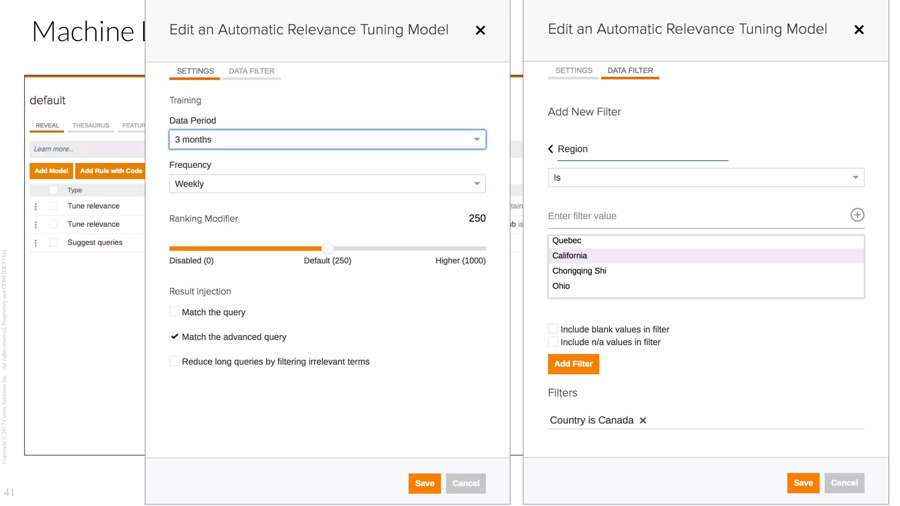Enable Match the query checkbox
The width and height of the screenshot is (900, 506).
174,312
